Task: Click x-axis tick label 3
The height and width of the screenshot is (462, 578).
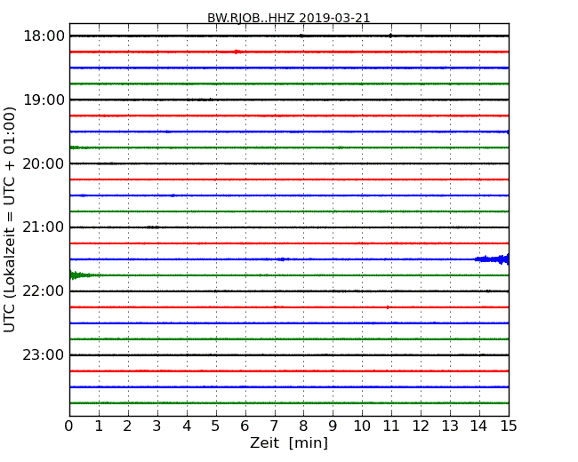Action: point(157,426)
